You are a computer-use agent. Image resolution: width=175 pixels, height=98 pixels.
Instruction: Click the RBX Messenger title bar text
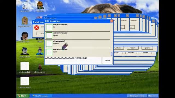tap(53, 21)
